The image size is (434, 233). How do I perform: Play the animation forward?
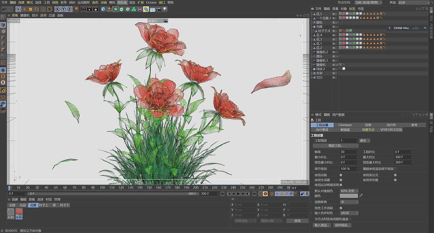click(238, 194)
